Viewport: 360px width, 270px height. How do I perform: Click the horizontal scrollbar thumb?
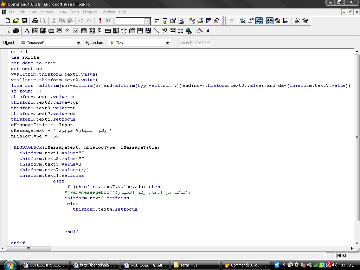(28, 248)
